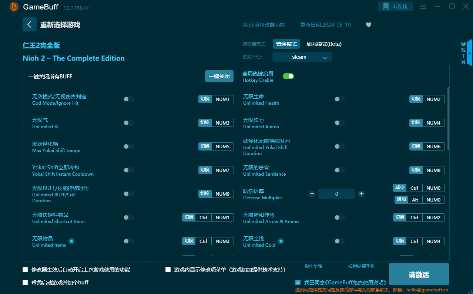Click NUM4 hotkey field for Unlimited Anima

pyautogui.click(x=433, y=123)
